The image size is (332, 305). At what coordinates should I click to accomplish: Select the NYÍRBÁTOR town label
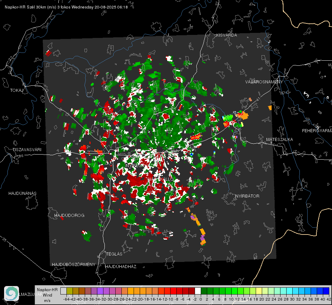pyautogui.click(x=247, y=196)
